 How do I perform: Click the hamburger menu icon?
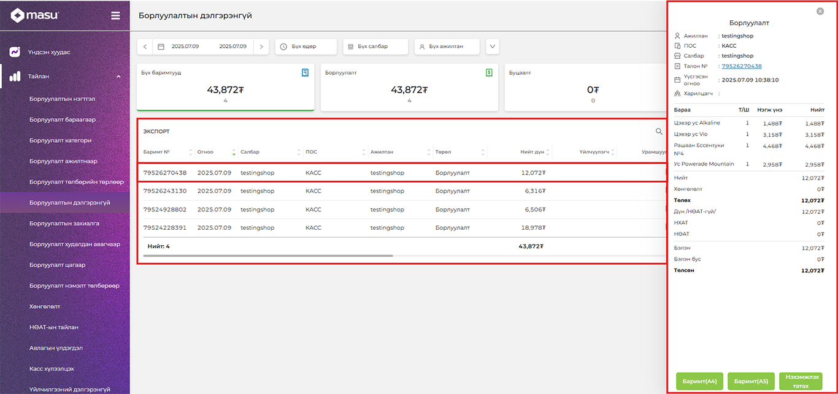pyautogui.click(x=115, y=16)
